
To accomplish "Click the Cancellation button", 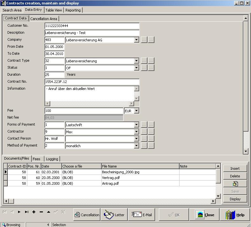I will (87, 215).
